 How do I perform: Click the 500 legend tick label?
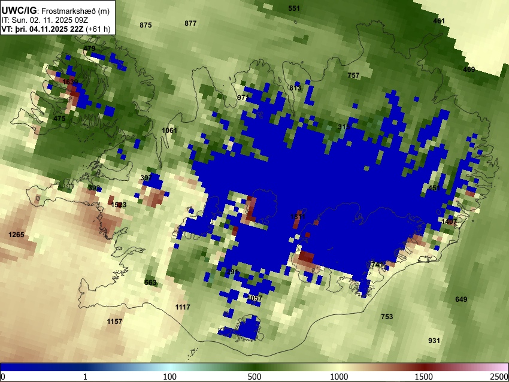tap(255, 377)
